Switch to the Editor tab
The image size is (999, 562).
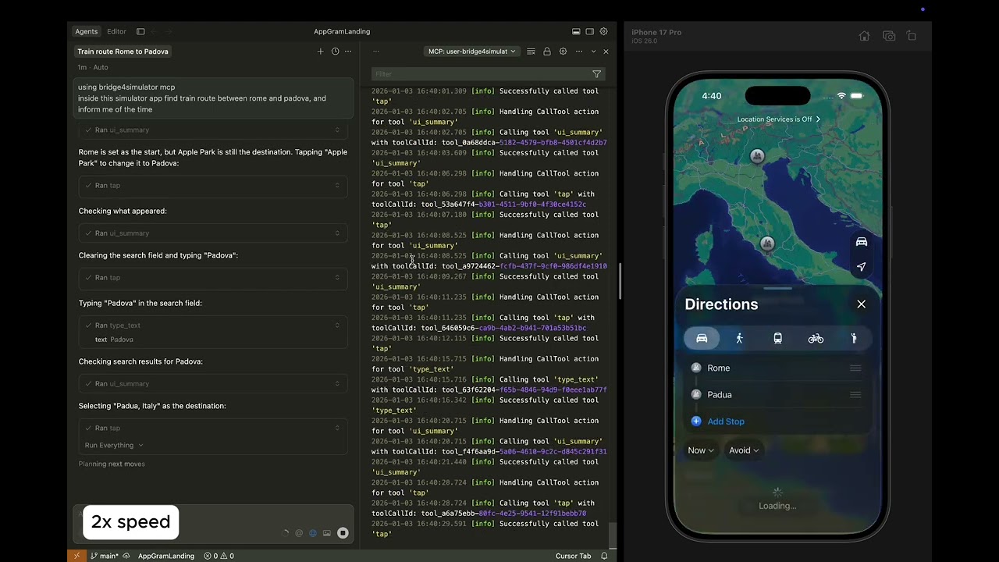pos(116,31)
